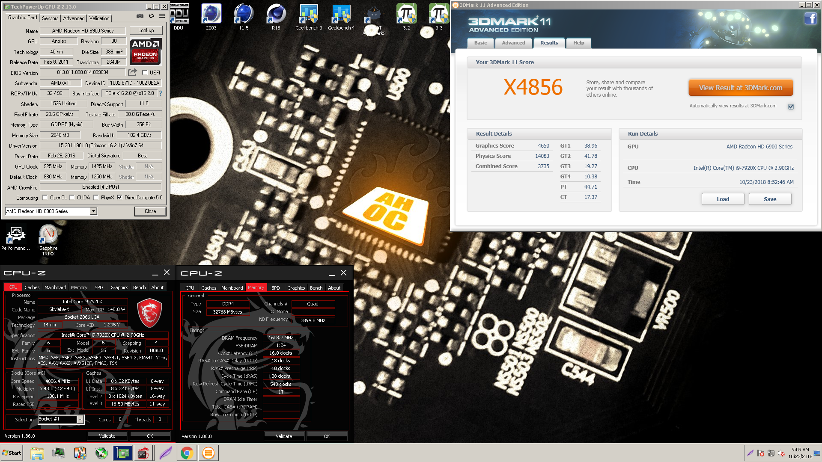
Task: Click the X4856 score text
Action: click(x=533, y=87)
